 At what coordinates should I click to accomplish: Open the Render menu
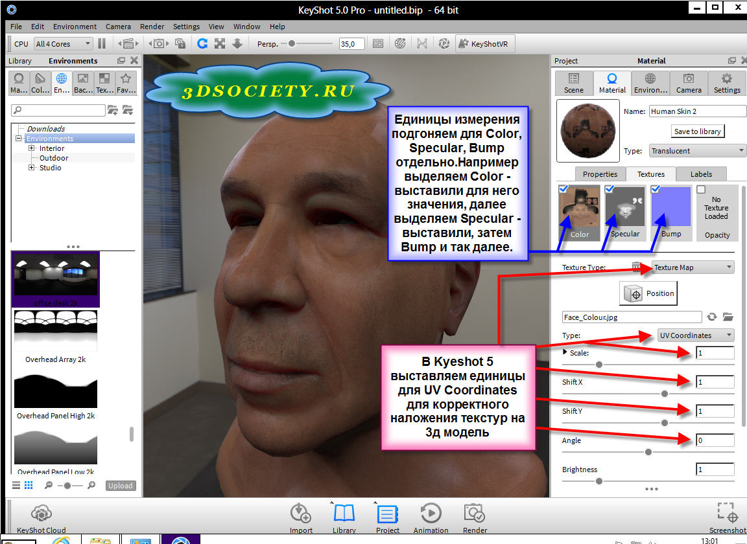coord(152,27)
